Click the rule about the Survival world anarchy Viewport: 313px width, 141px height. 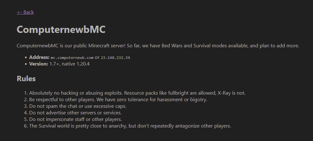[130, 126]
